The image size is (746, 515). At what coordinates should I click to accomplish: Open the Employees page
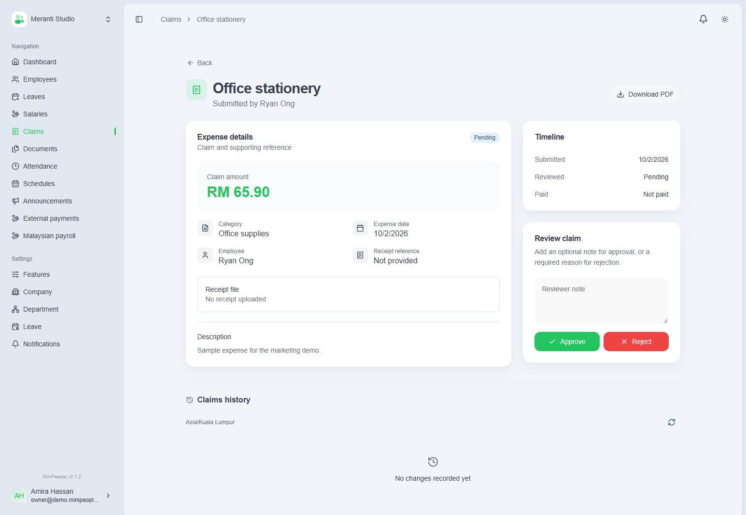[62, 79]
